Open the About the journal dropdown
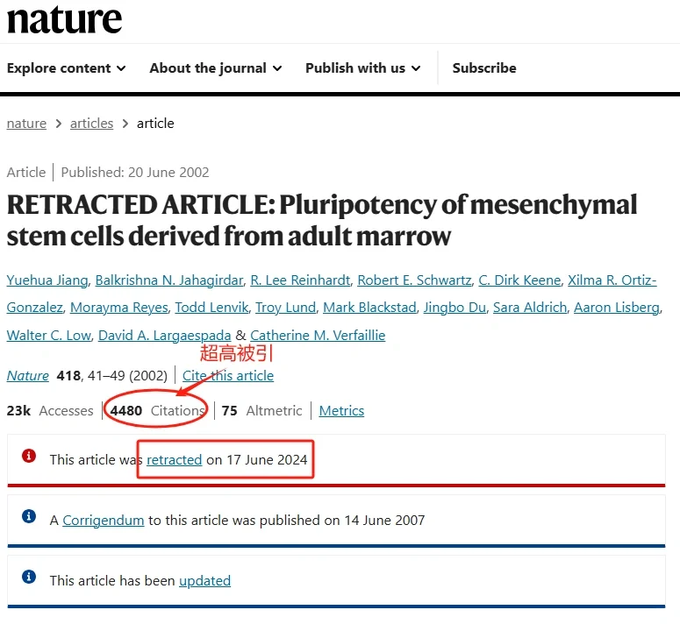Screen dimensions: 680x624 (216, 68)
